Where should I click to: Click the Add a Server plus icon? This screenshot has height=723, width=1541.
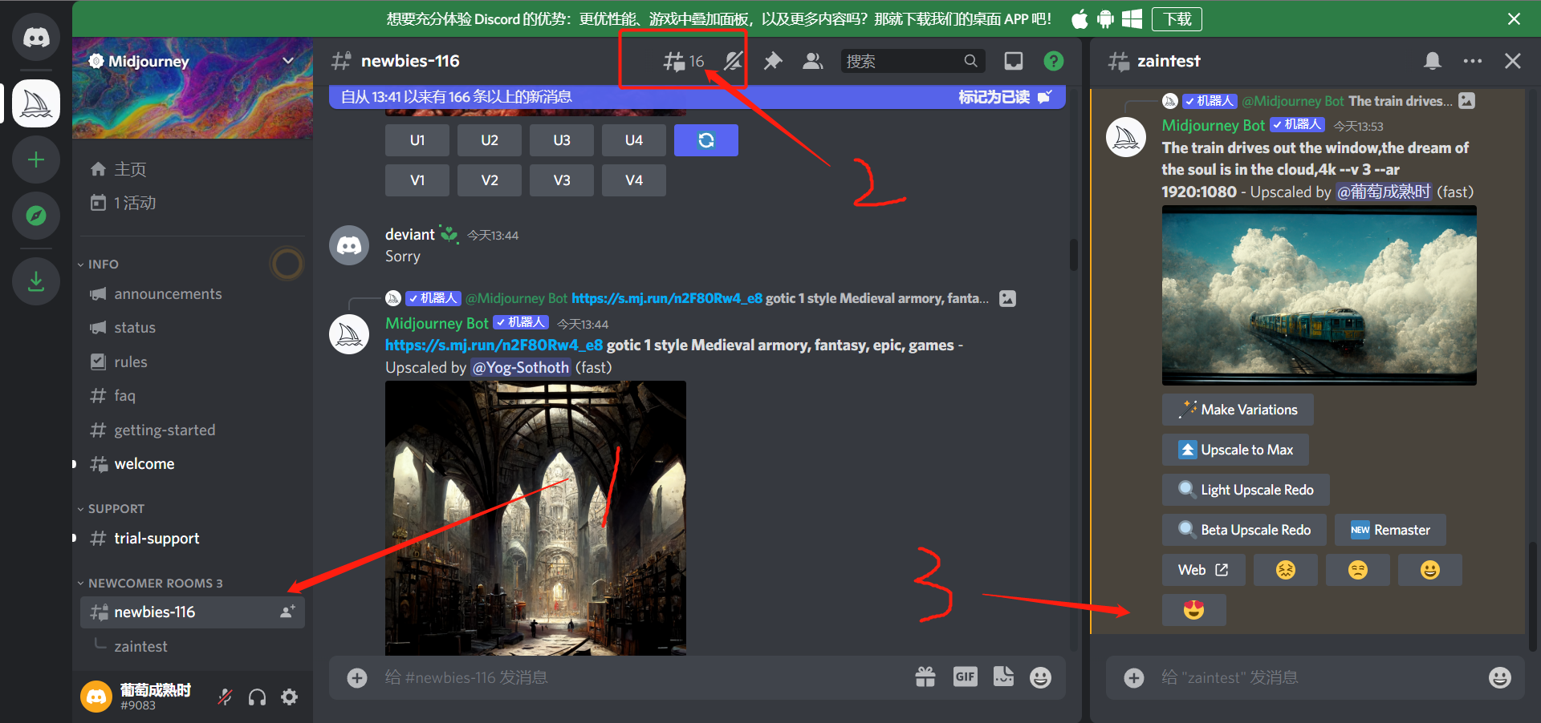(x=36, y=160)
